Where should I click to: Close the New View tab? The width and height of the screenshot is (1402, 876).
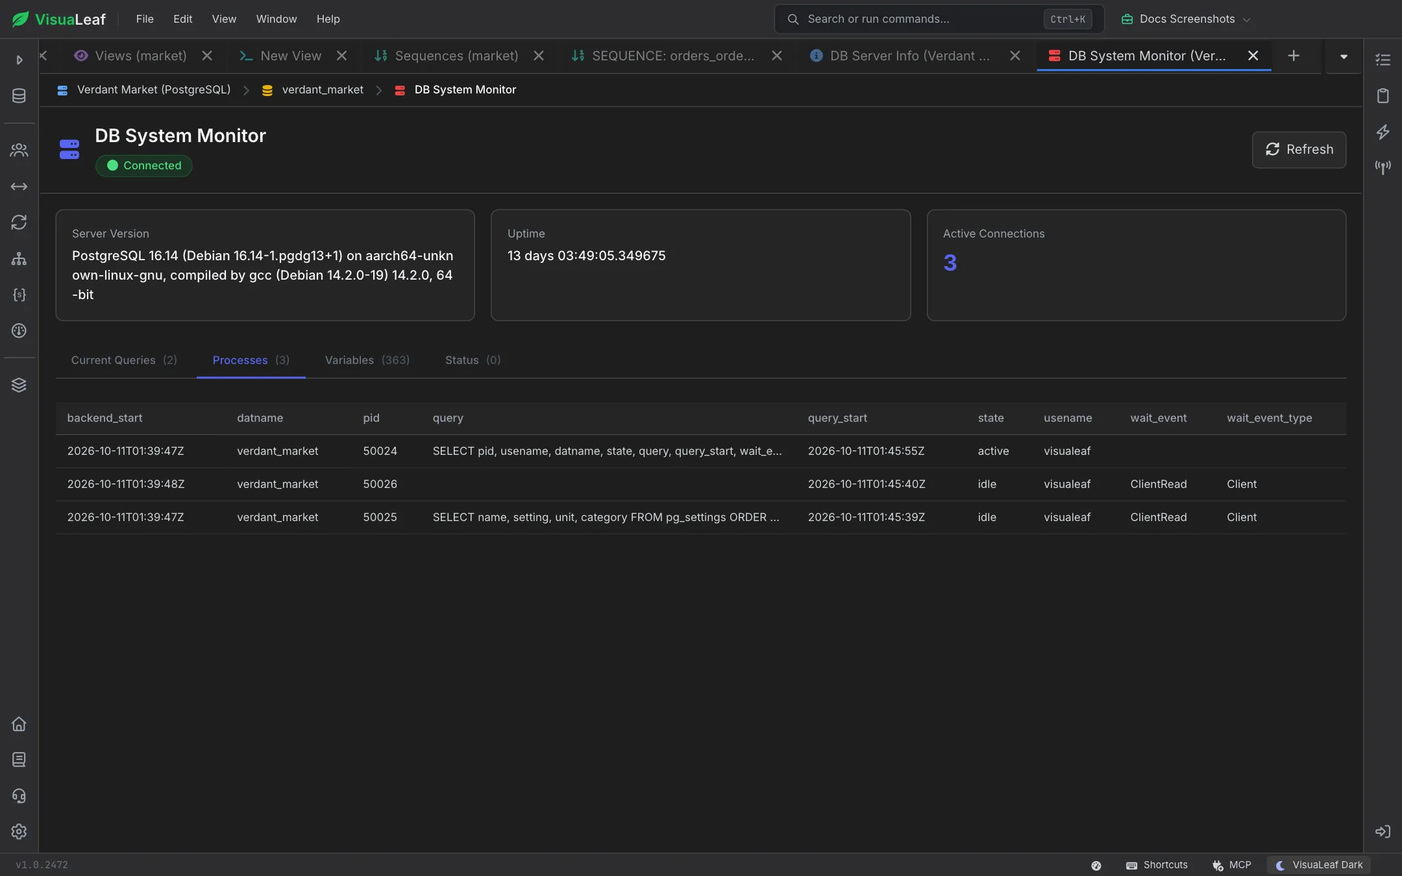(x=342, y=56)
